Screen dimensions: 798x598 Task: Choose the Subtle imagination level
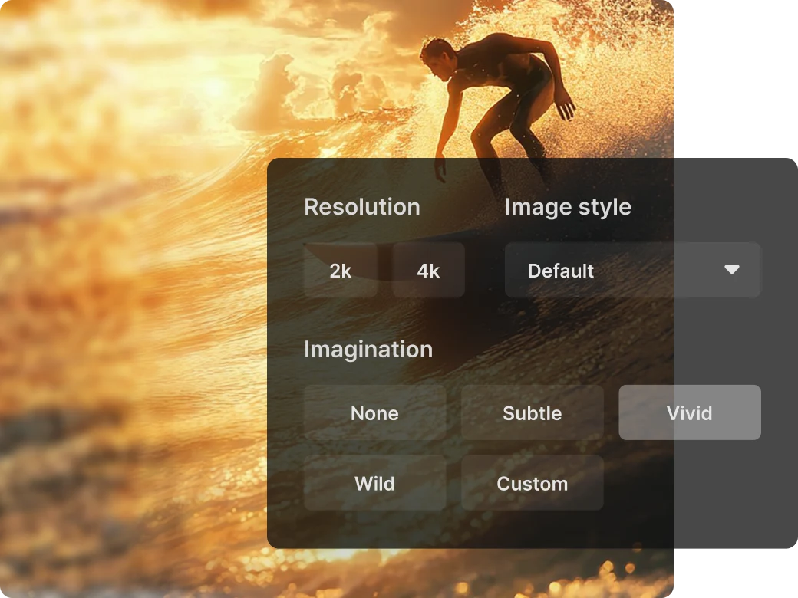(532, 413)
